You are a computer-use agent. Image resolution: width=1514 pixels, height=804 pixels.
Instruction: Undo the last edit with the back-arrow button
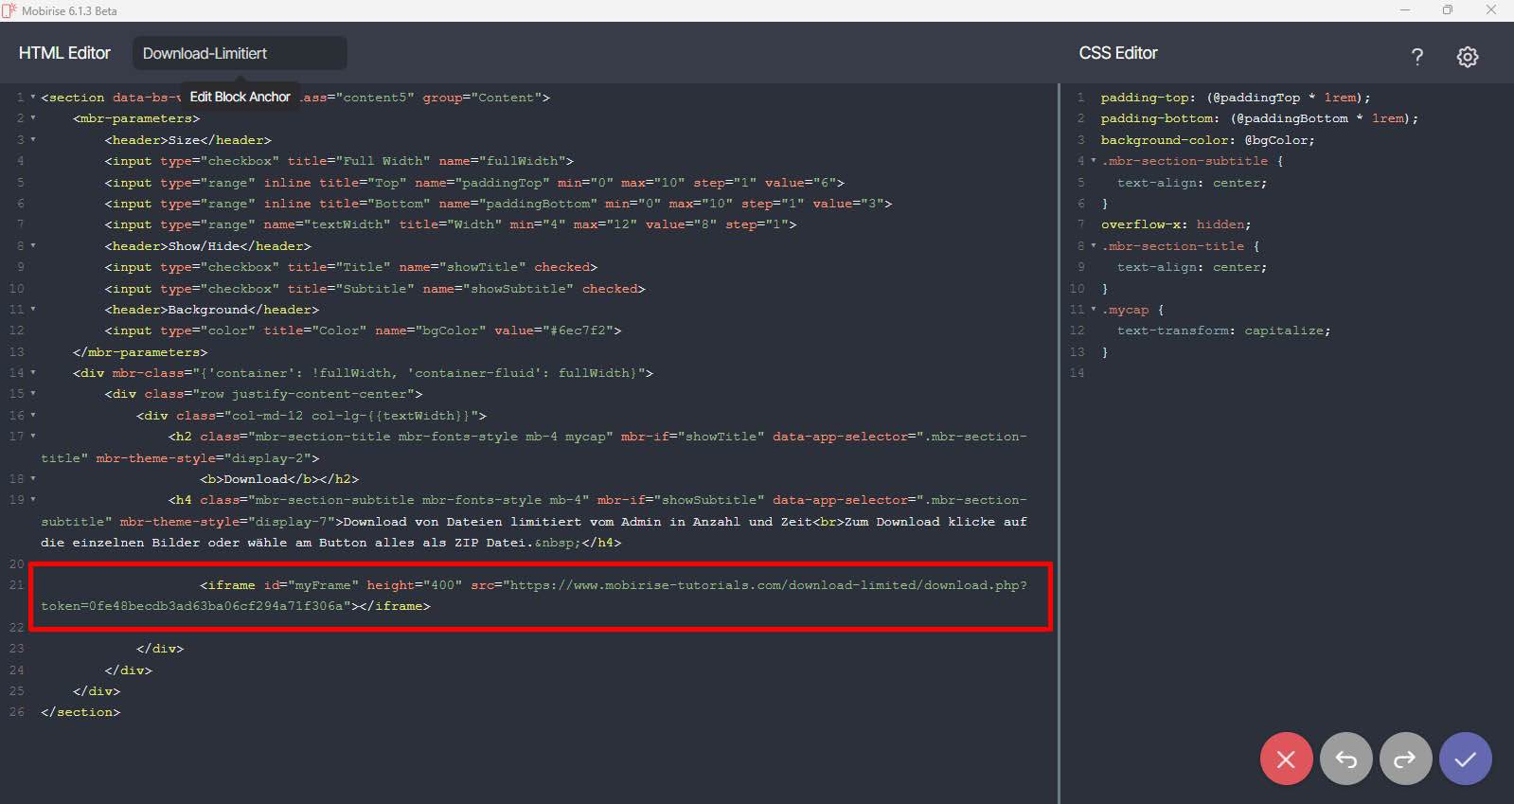1345,759
